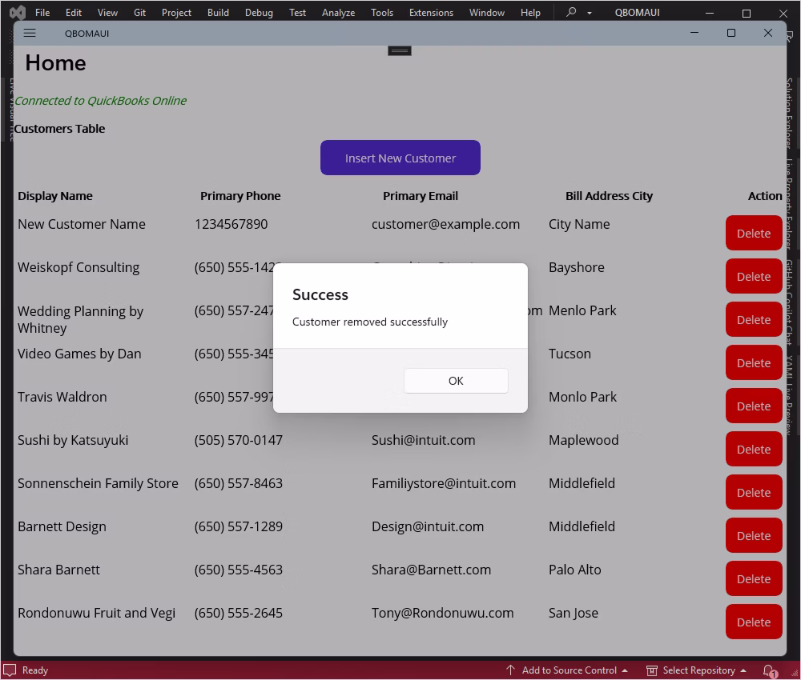
Task: Expand Add to Source Control in status bar
Action: (x=567, y=670)
